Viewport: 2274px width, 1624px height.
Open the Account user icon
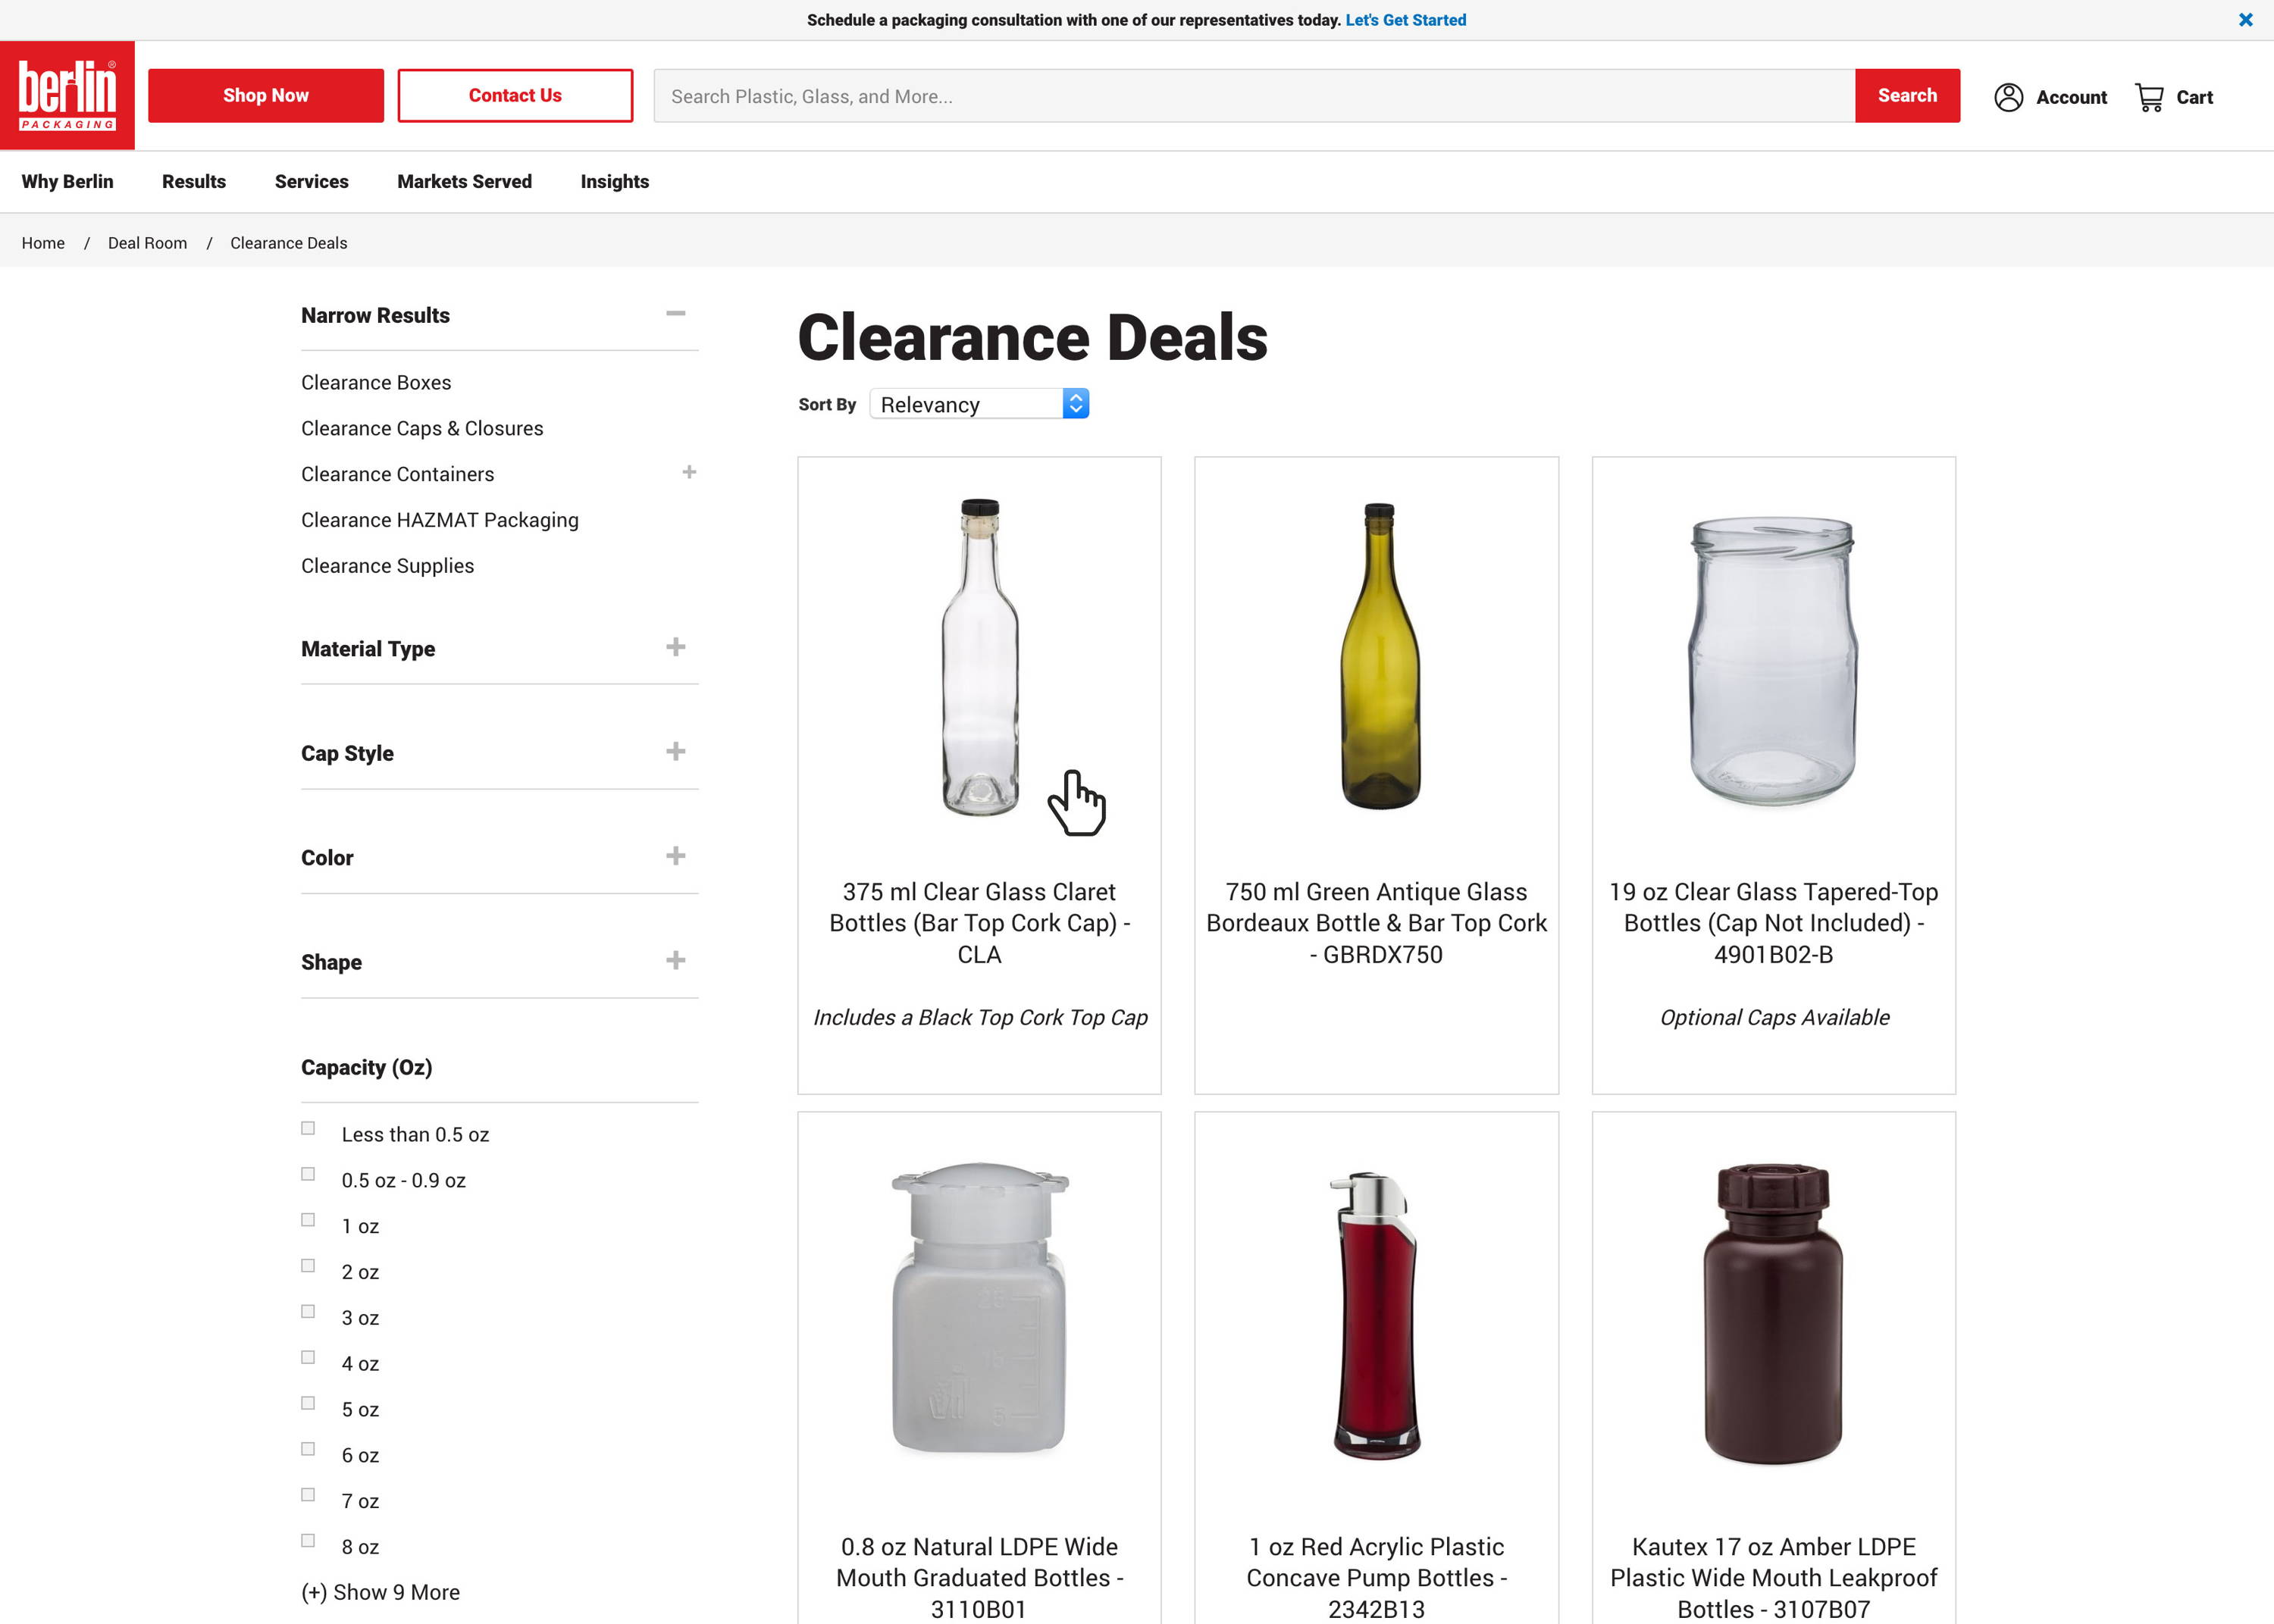(x=2008, y=97)
